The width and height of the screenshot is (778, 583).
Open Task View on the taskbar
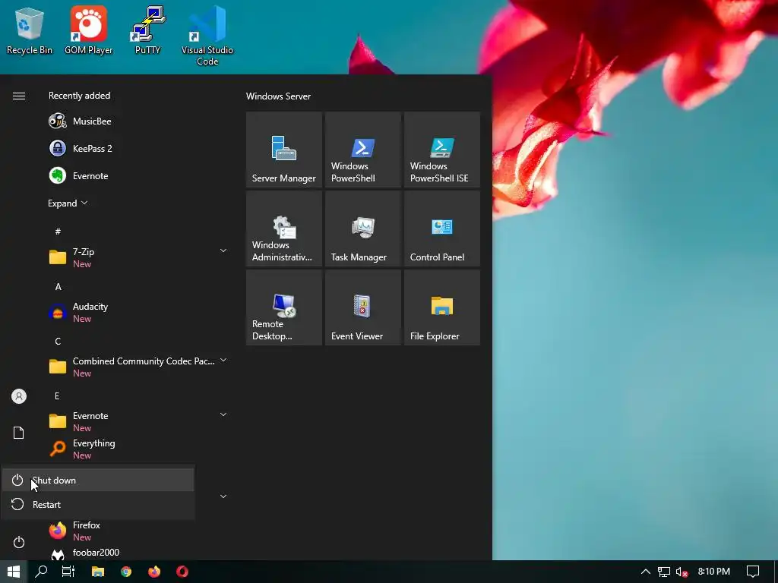coord(68,572)
